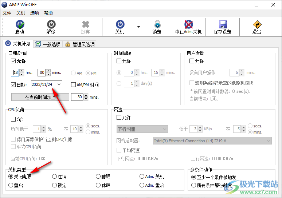Select the PM radio button

tap(88, 73)
